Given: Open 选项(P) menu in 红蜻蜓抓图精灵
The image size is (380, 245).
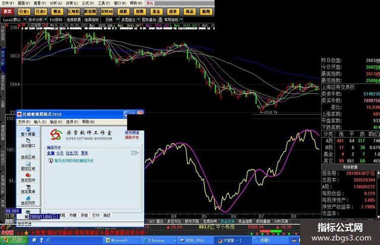Looking at the screenshot, I should pyautogui.click(x=72, y=122).
